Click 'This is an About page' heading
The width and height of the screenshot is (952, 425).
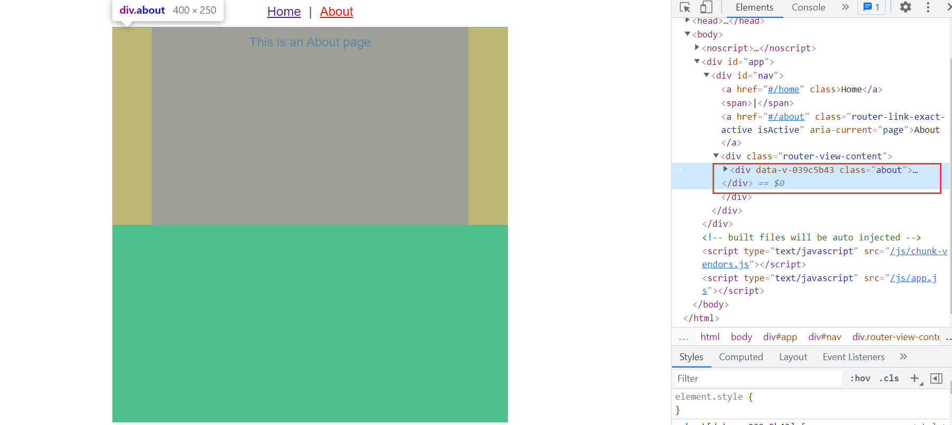click(x=310, y=42)
